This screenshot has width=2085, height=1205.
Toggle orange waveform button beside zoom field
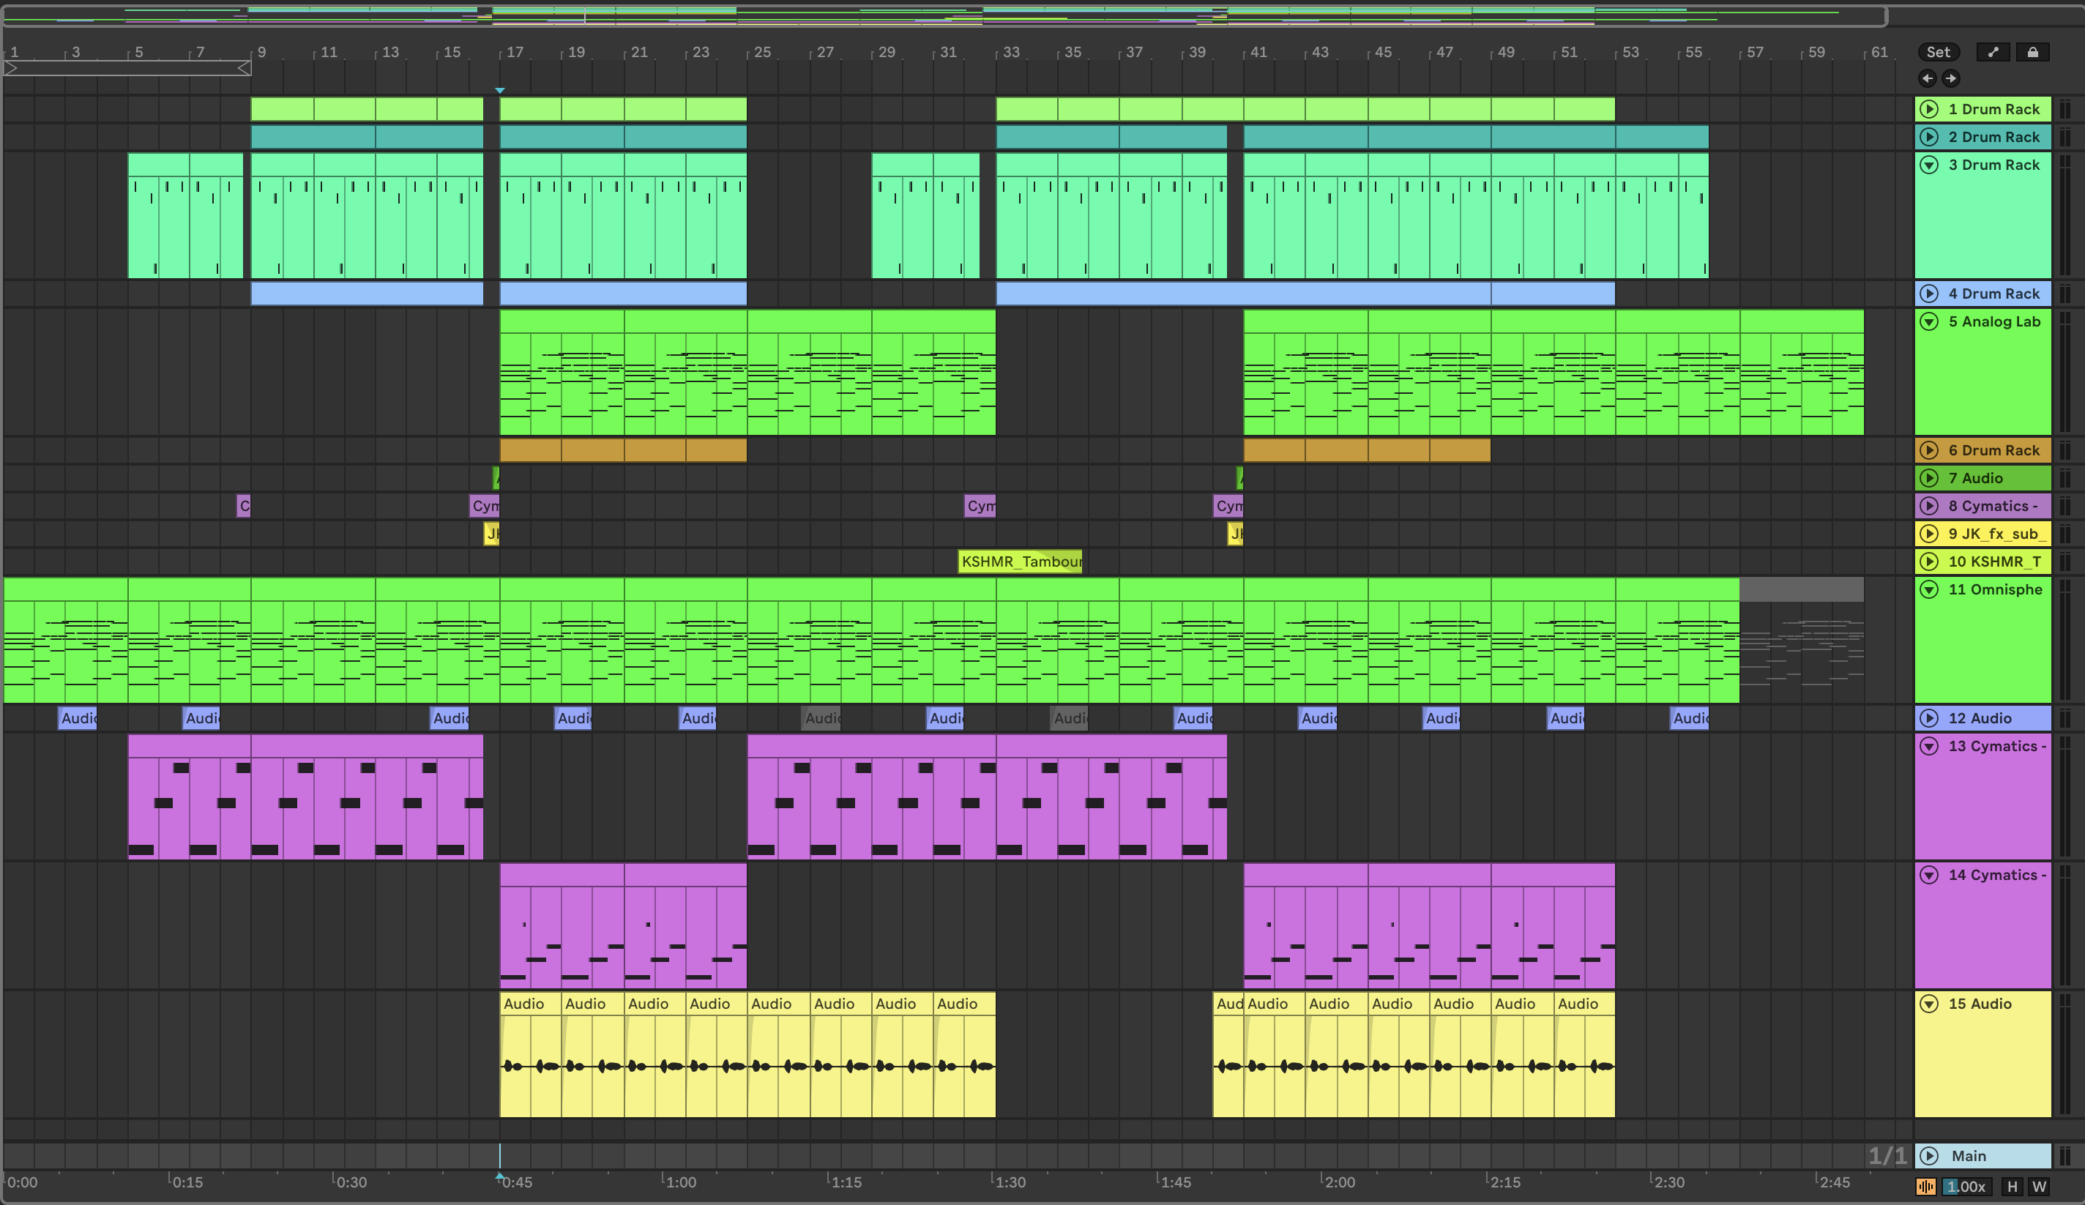coord(1925,1187)
